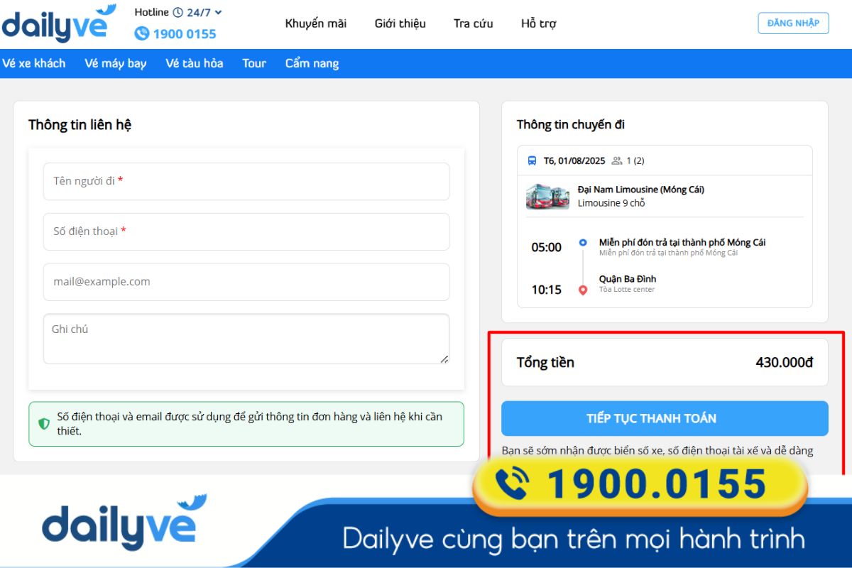Click the ĐĂNG NHẬP button

[x=793, y=23]
